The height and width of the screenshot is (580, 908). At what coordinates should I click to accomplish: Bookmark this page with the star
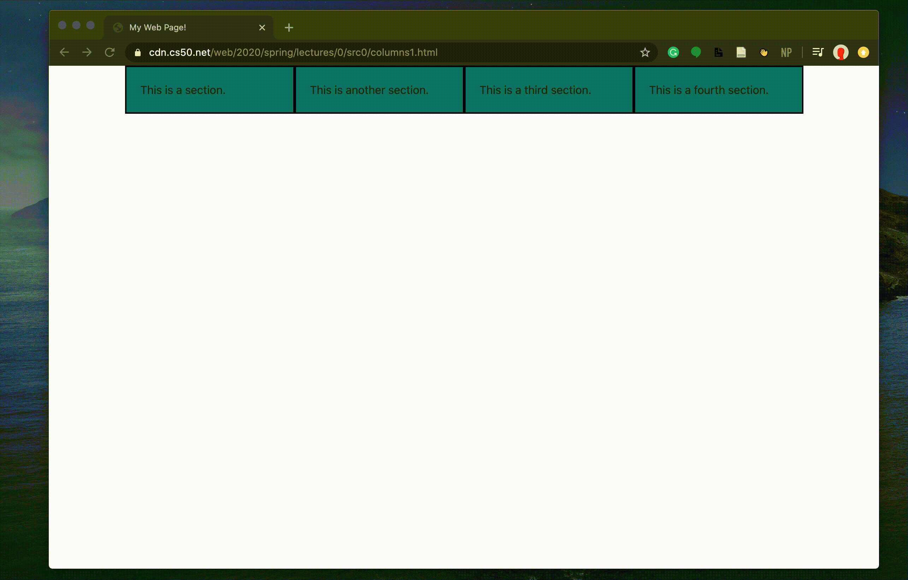[x=645, y=52]
